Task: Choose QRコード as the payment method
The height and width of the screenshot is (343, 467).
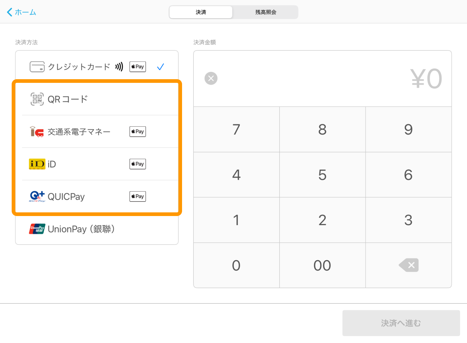Action: [x=68, y=99]
